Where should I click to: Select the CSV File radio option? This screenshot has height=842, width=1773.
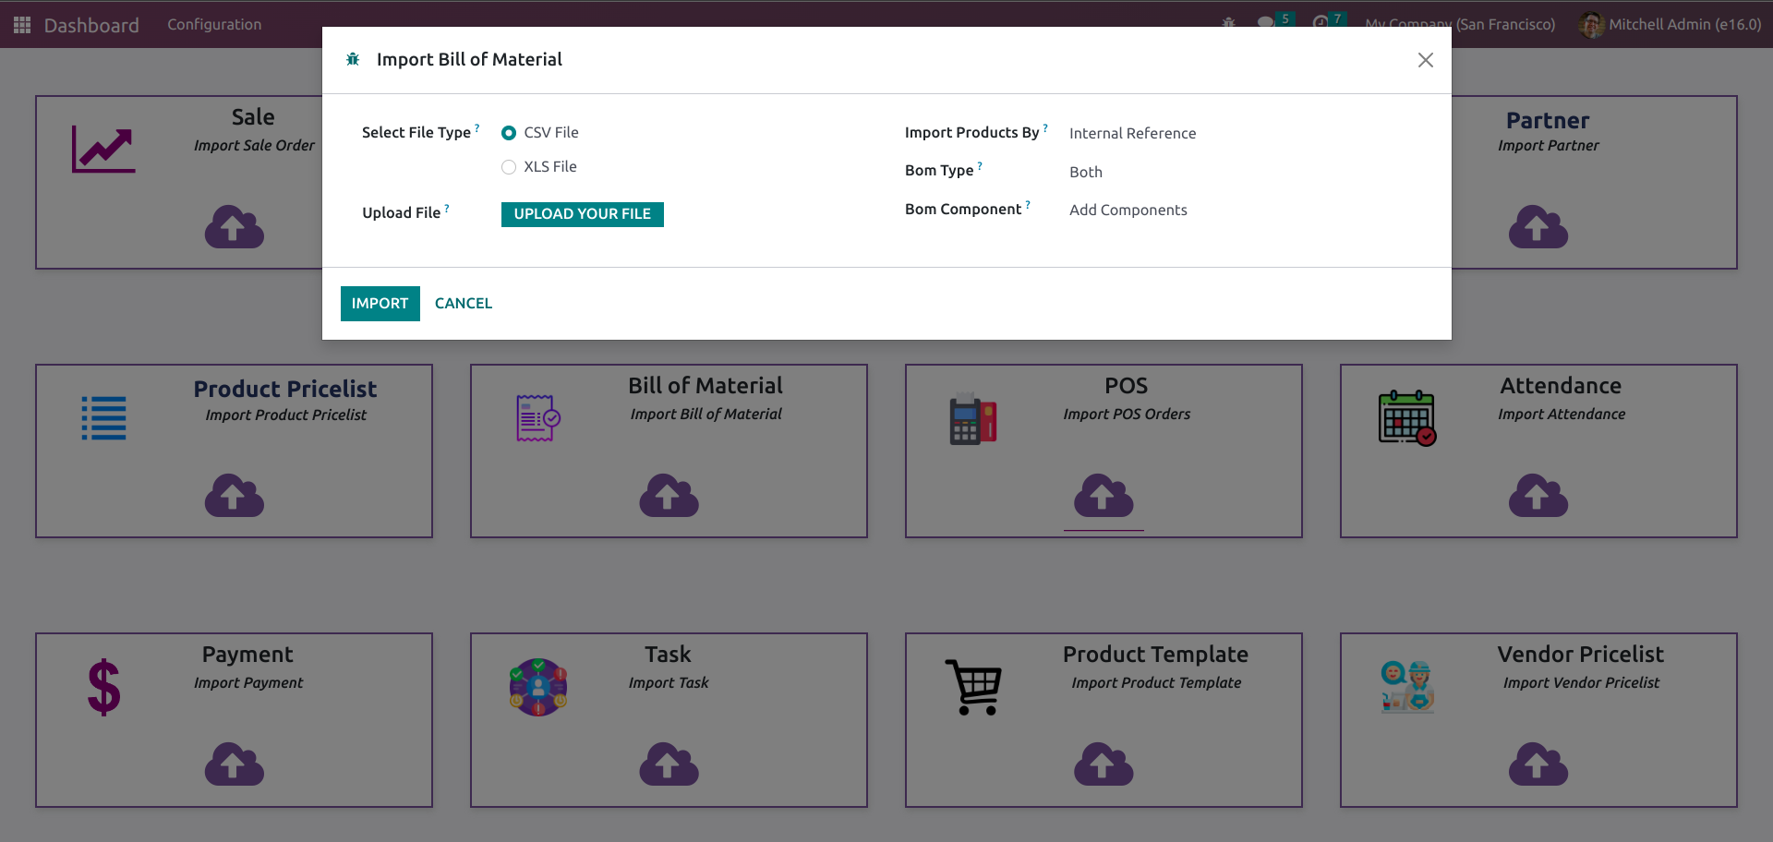click(509, 133)
